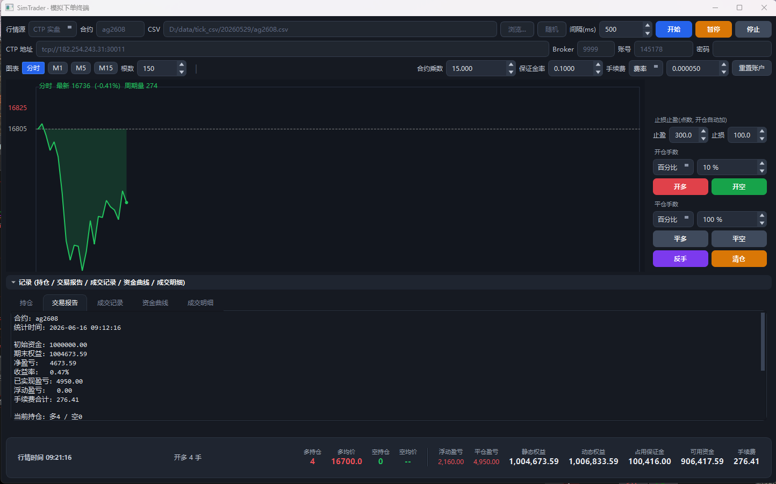This screenshot has width=776, height=484.
Task: Switch to the 成交明细 tab
Action: [x=200, y=302]
